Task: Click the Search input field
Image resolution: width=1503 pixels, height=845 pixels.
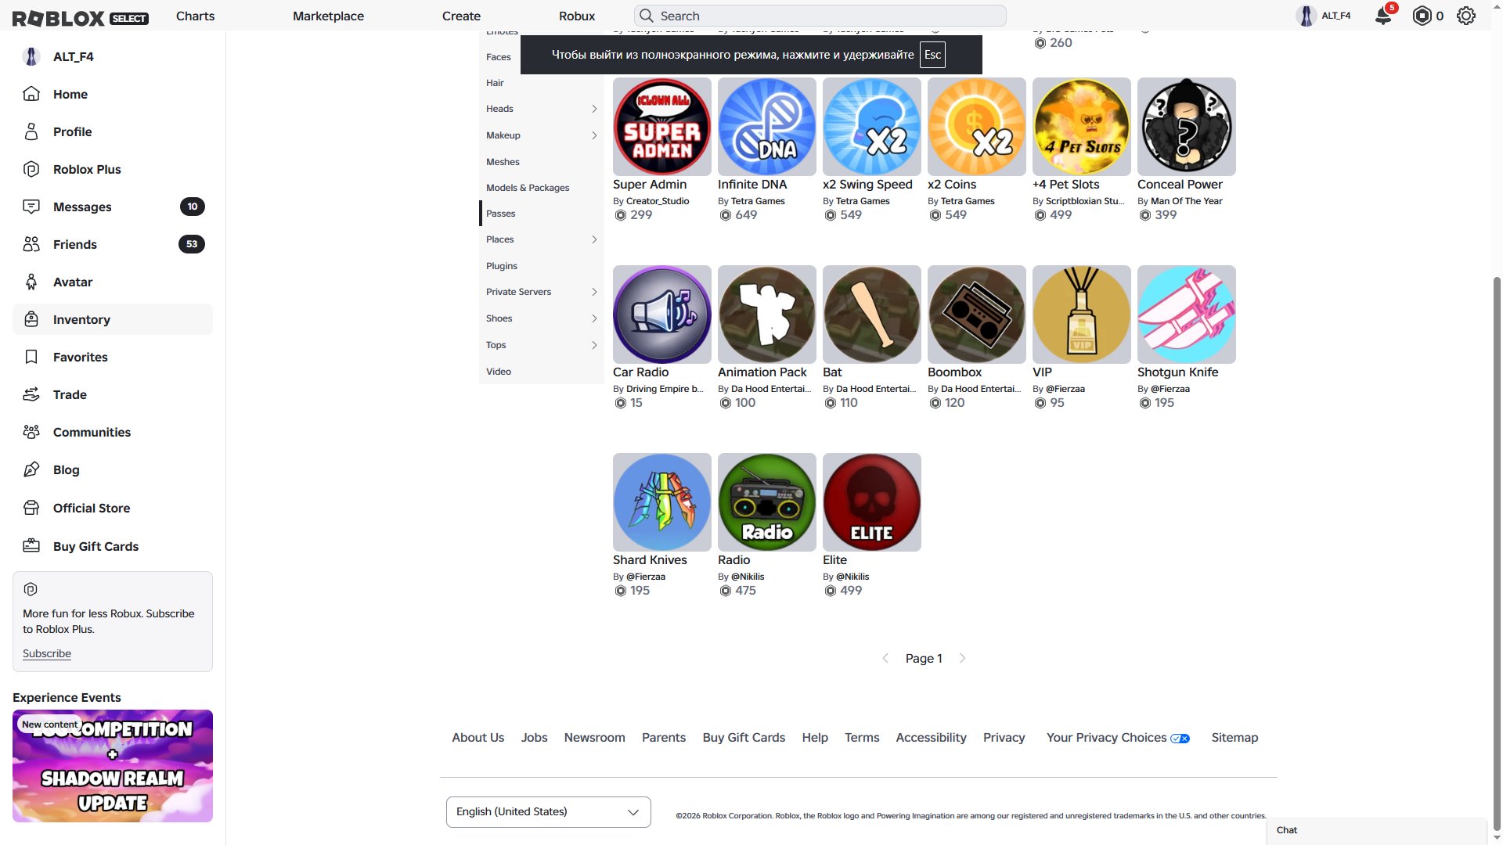Action: tap(820, 16)
